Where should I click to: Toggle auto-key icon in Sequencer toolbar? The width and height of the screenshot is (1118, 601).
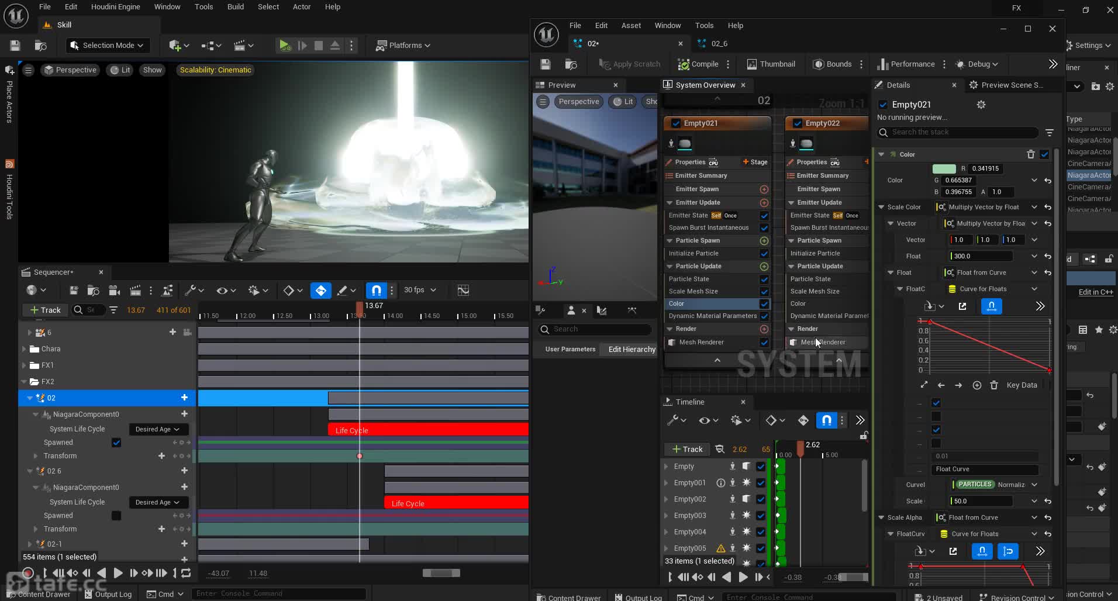[x=320, y=291]
